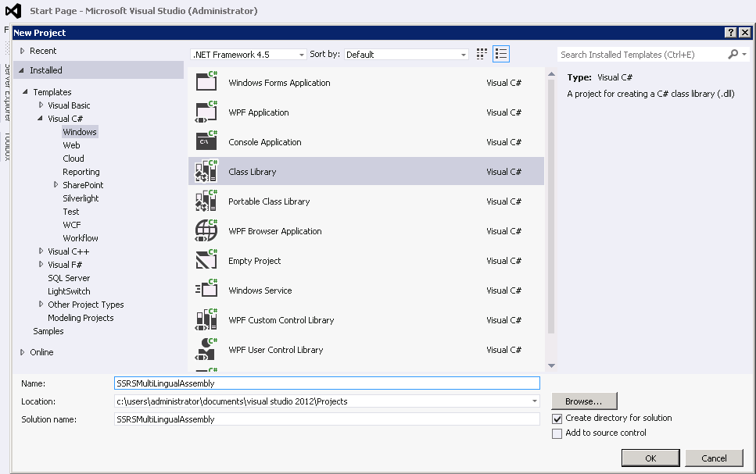Open the Location path dropdown arrow
756x474 pixels.
click(x=534, y=401)
